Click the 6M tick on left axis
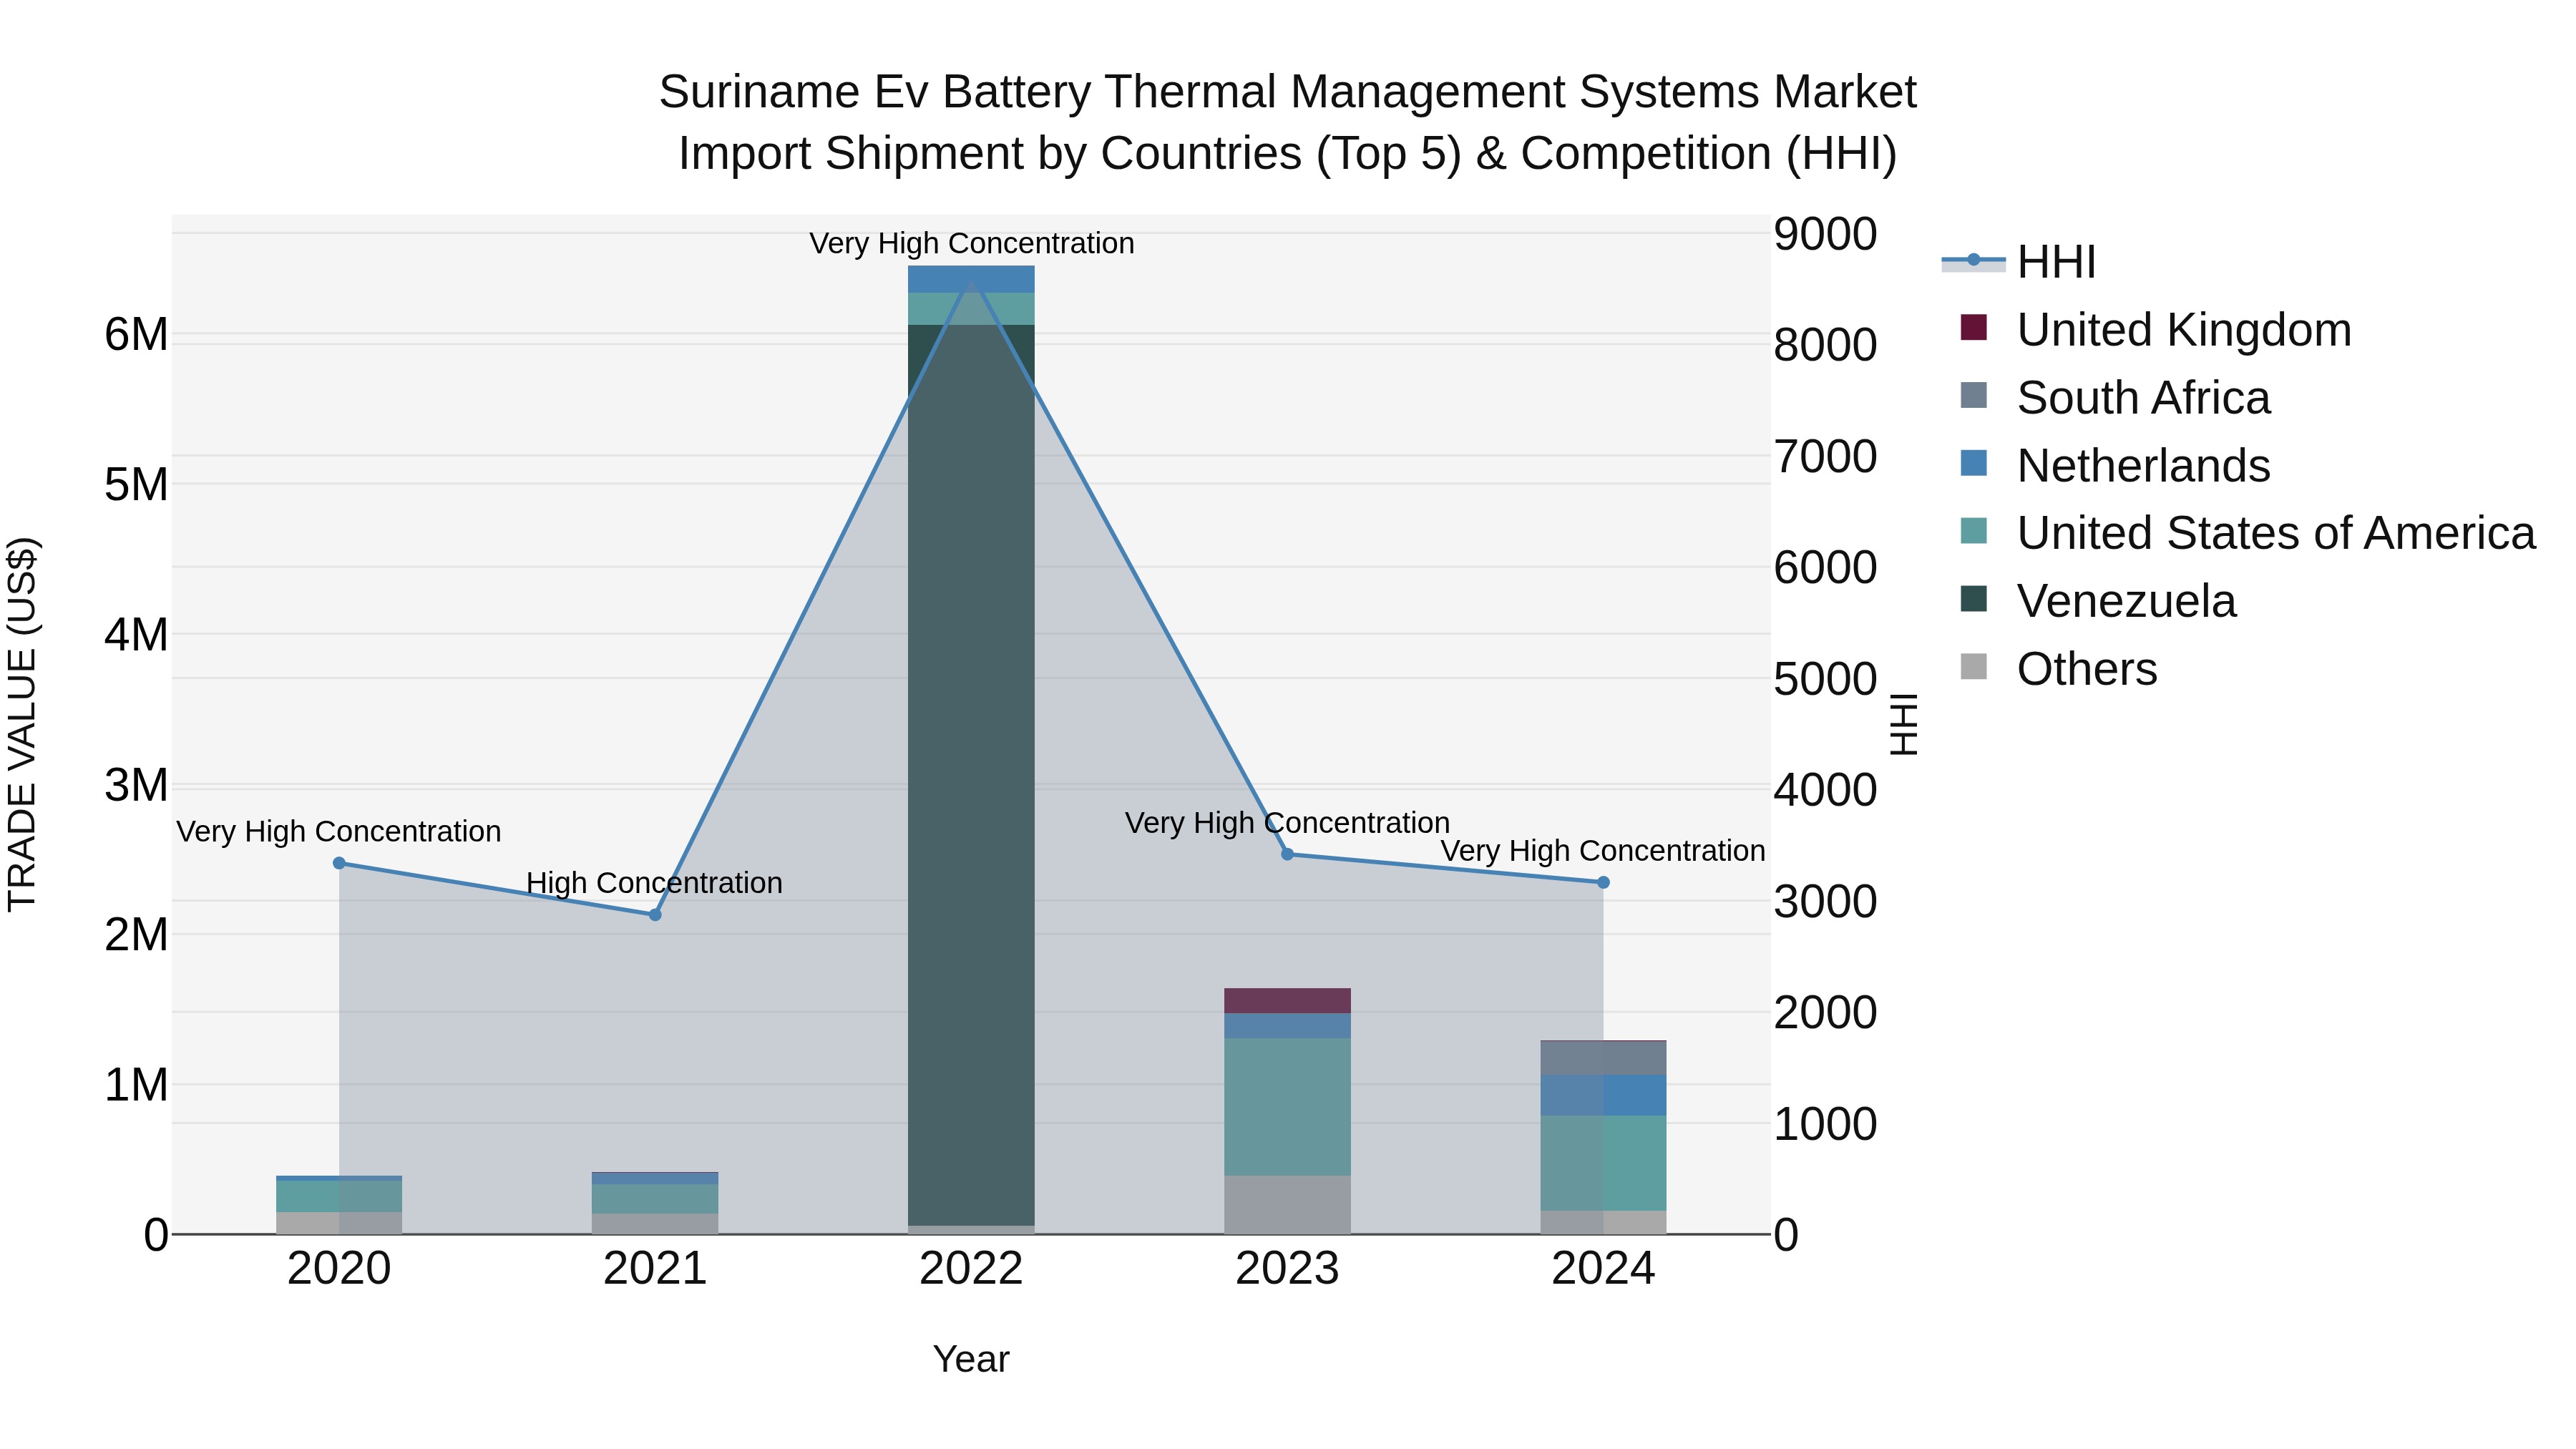The image size is (2576, 1449). (x=136, y=334)
